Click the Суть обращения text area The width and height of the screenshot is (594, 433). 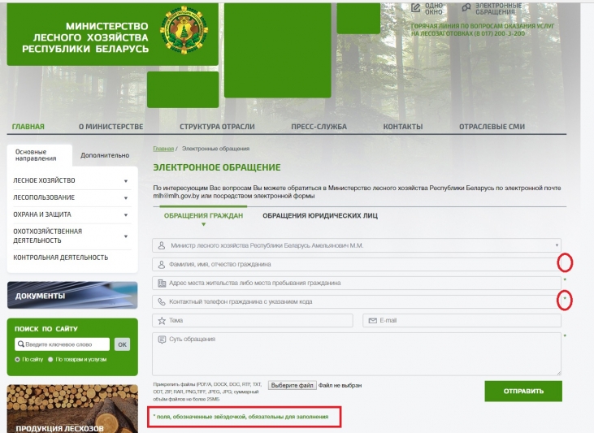358,353
